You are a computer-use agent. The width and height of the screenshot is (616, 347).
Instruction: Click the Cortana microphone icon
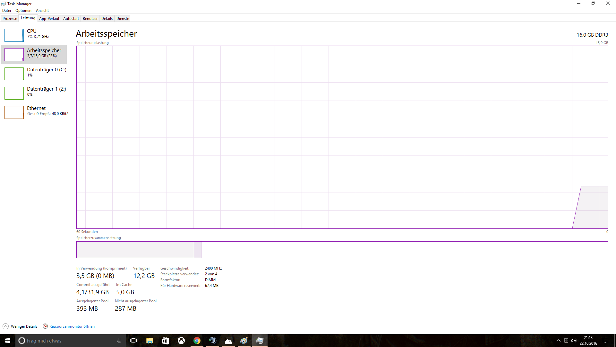point(119,341)
